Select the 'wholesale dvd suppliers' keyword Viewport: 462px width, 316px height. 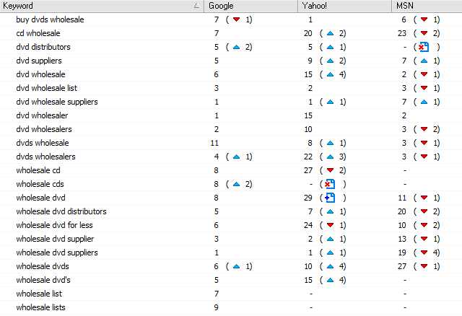(57, 253)
